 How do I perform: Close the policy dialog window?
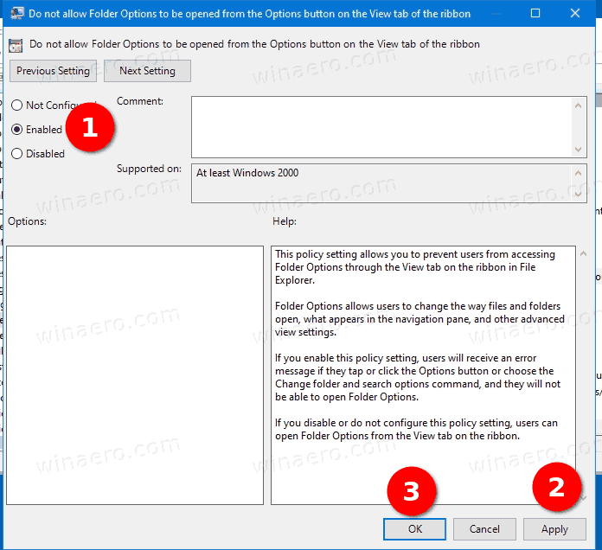pos(575,14)
